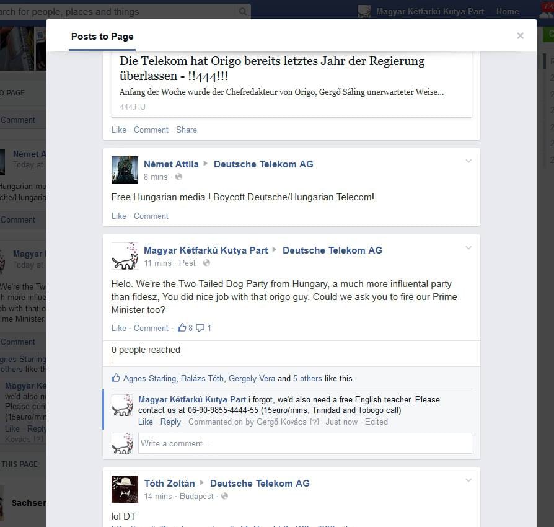Click the 444.HU source label
This screenshot has height=527, width=554.
tap(133, 107)
